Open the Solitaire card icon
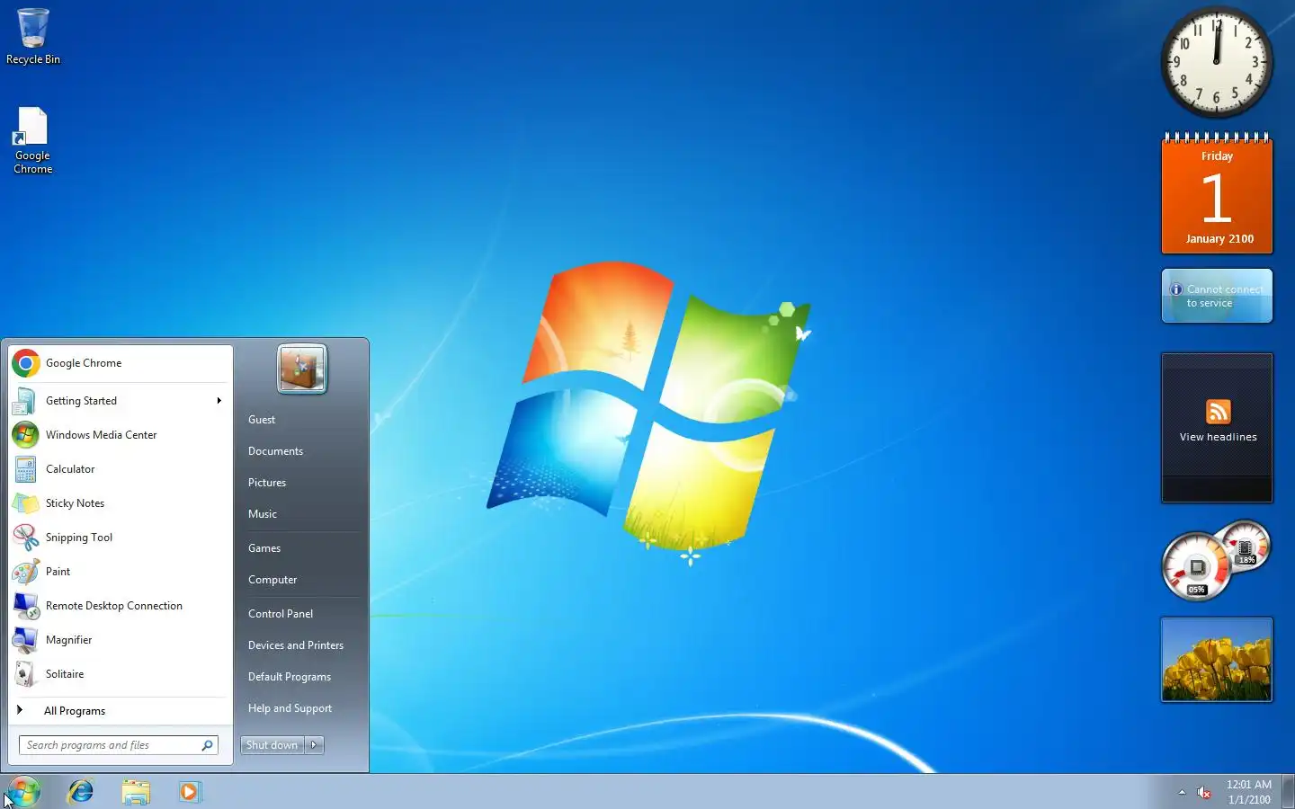The height and width of the screenshot is (809, 1295). tap(25, 674)
